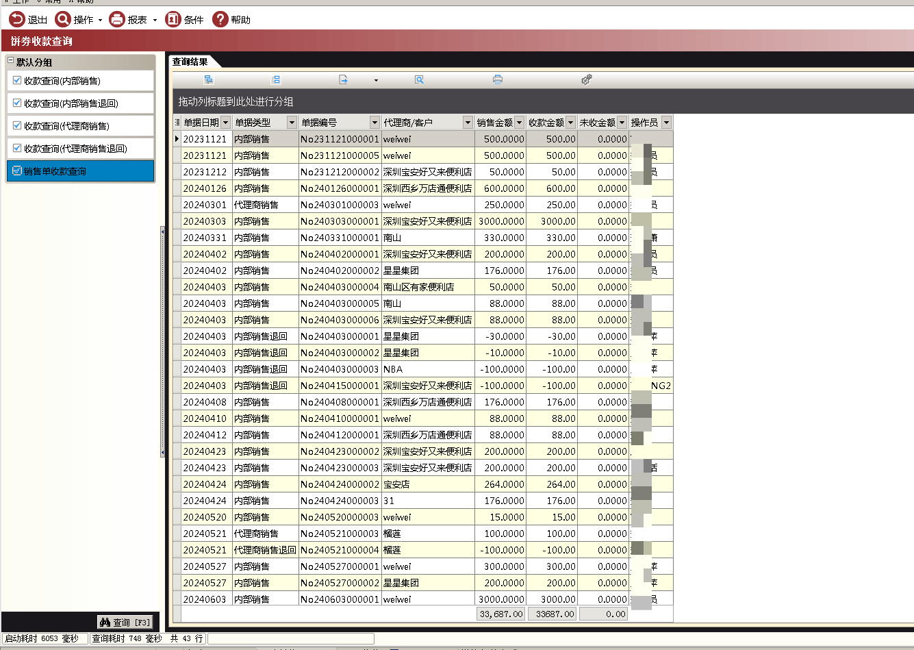
Task: Select the 代理商销售退回 document type cell
Action: coord(266,550)
